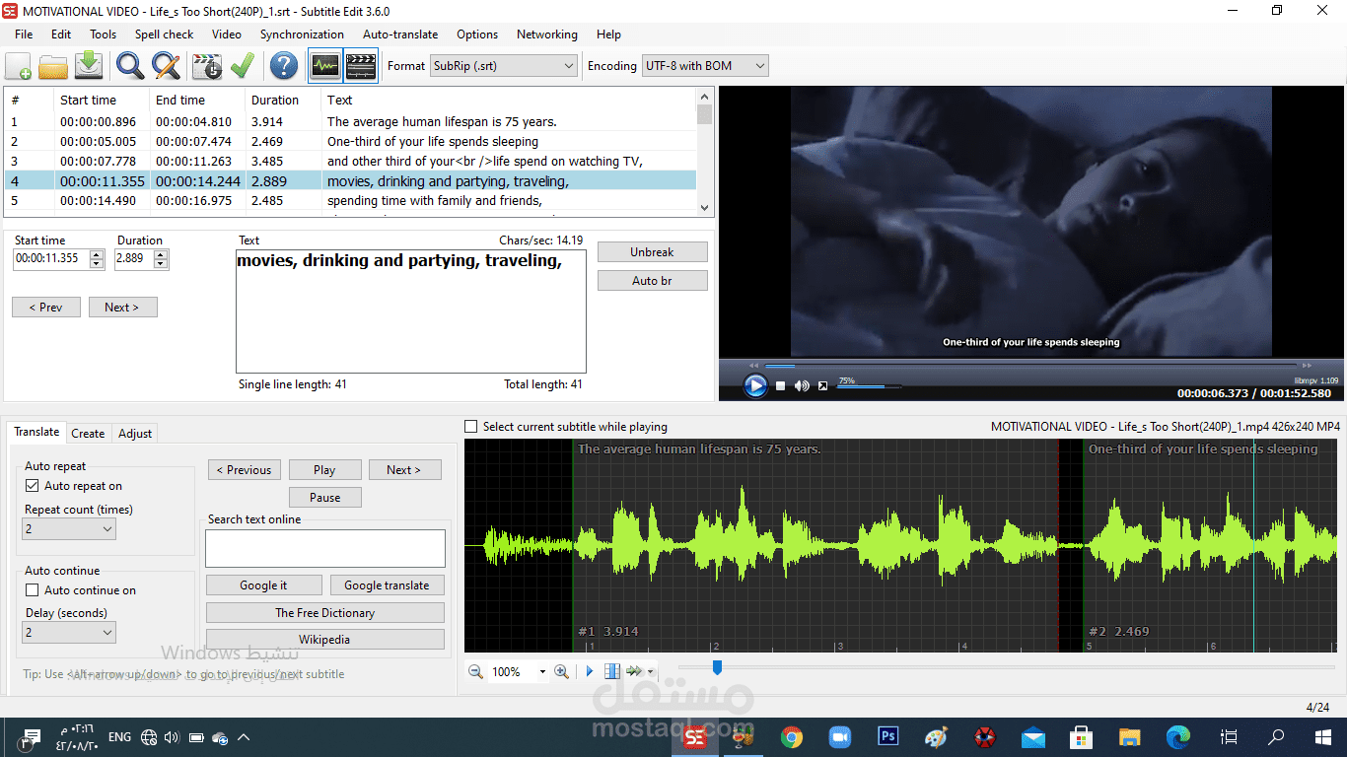The width and height of the screenshot is (1347, 757).
Task: Click the Pause button
Action: [325, 498]
